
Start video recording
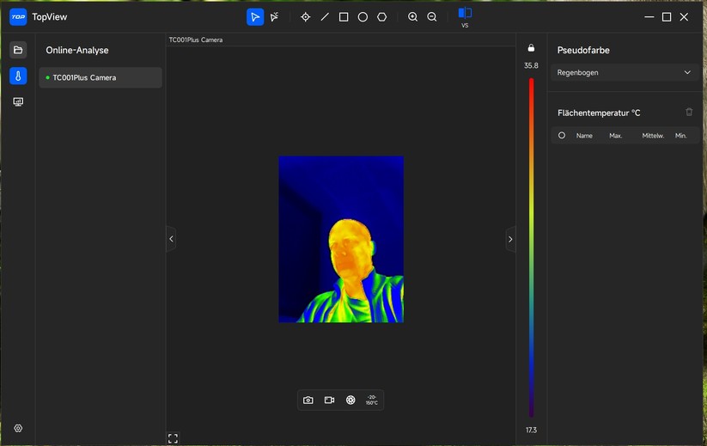(x=329, y=400)
